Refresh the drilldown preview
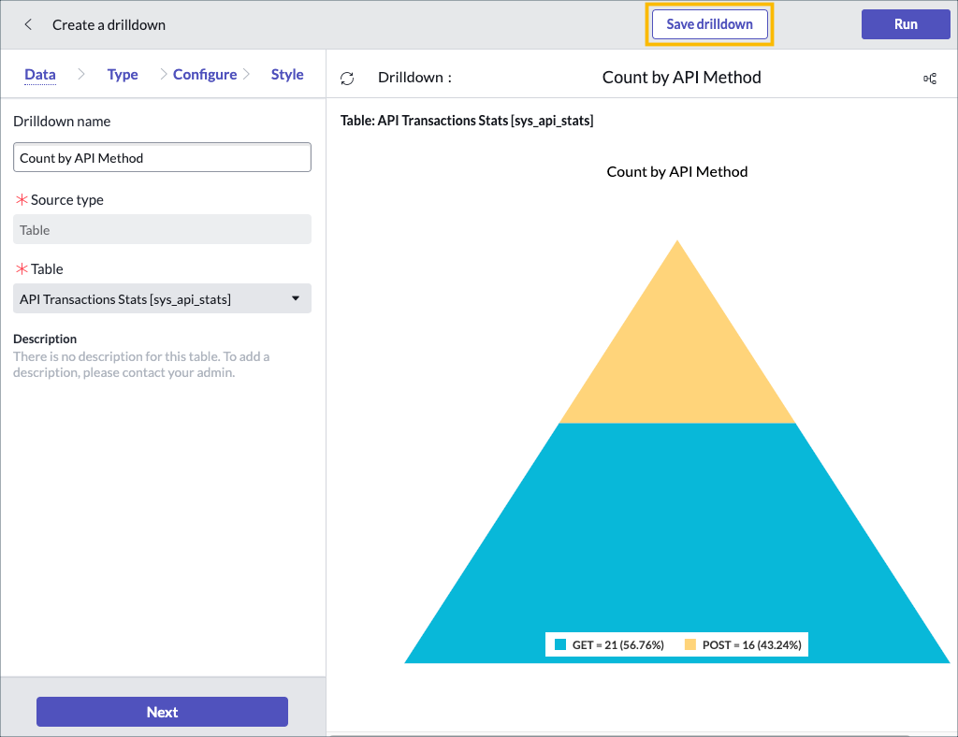Screen dimensions: 958x737 coord(347,78)
